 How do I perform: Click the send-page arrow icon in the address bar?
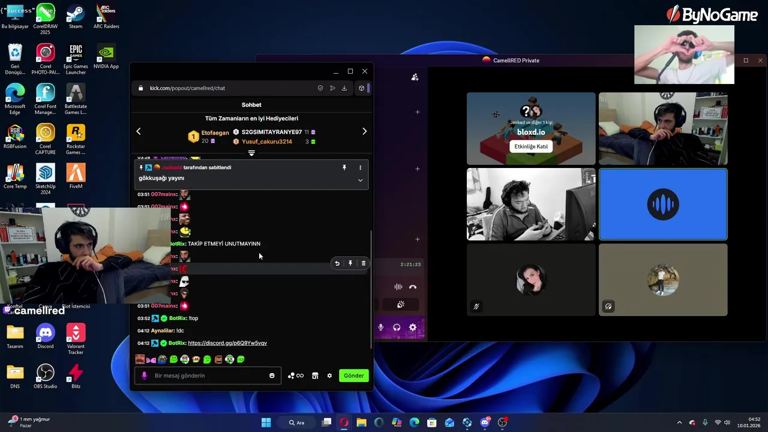tap(332, 88)
